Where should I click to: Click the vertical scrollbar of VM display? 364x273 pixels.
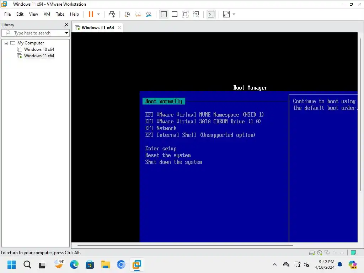click(361, 115)
